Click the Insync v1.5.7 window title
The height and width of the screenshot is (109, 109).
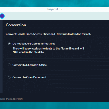(x=55, y=9)
